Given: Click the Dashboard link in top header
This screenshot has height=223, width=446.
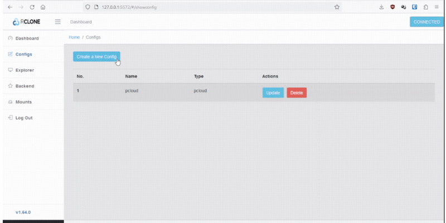Looking at the screenshot, I should click(81, 22).
